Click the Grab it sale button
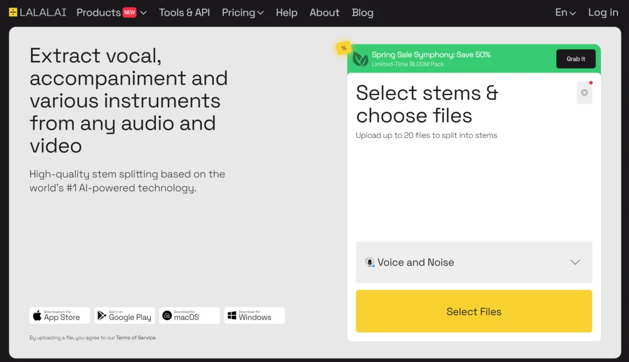Image resolution: width=629 pixels, height=362 pixels. tap(576, 59)
